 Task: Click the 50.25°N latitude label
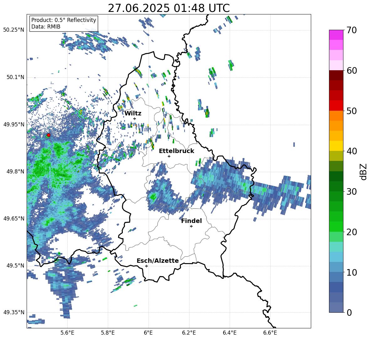(x=14, y=30)
